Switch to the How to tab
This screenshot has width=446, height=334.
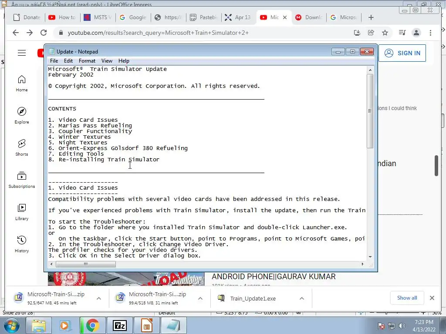coord(63,17)
